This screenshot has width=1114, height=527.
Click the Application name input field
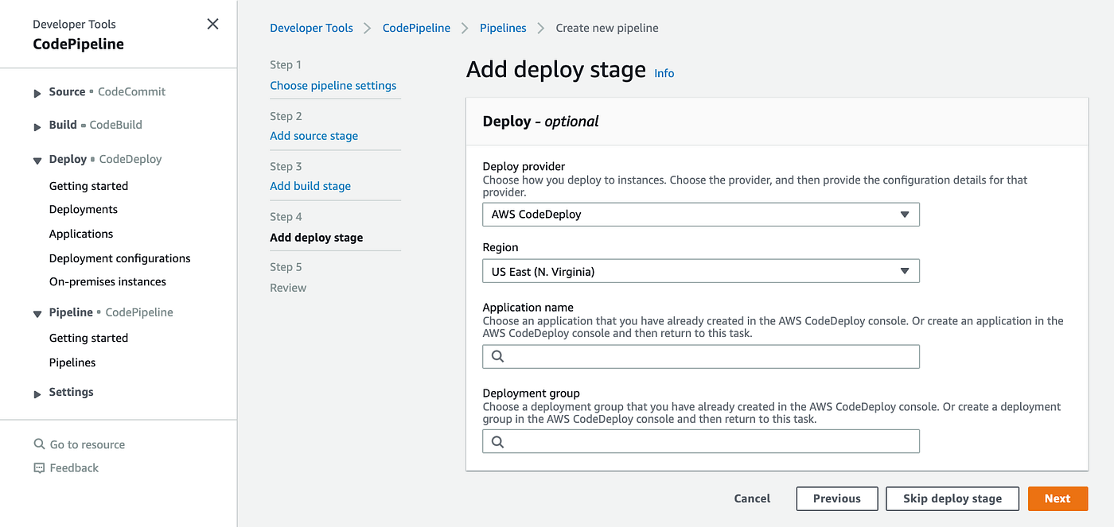point(708,357)
